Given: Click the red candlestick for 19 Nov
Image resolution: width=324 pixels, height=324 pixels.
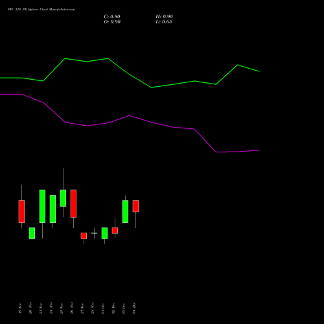Looking at the screenshot, I should (x=21, y=211).
